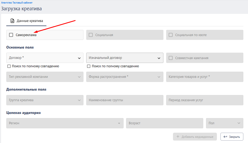
Task: Open the Тип рекламной компании dropdown
Action: click(45, 77)
